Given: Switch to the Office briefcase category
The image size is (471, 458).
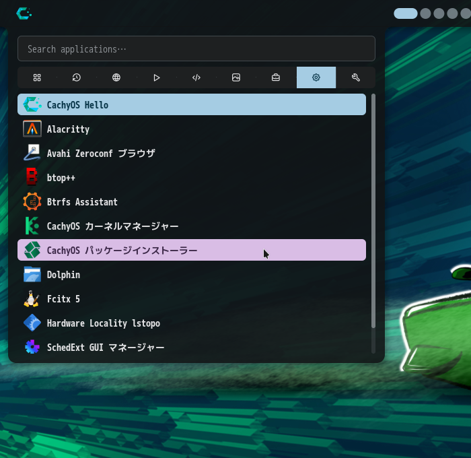Looking at the screenshot, I should 276,77.
